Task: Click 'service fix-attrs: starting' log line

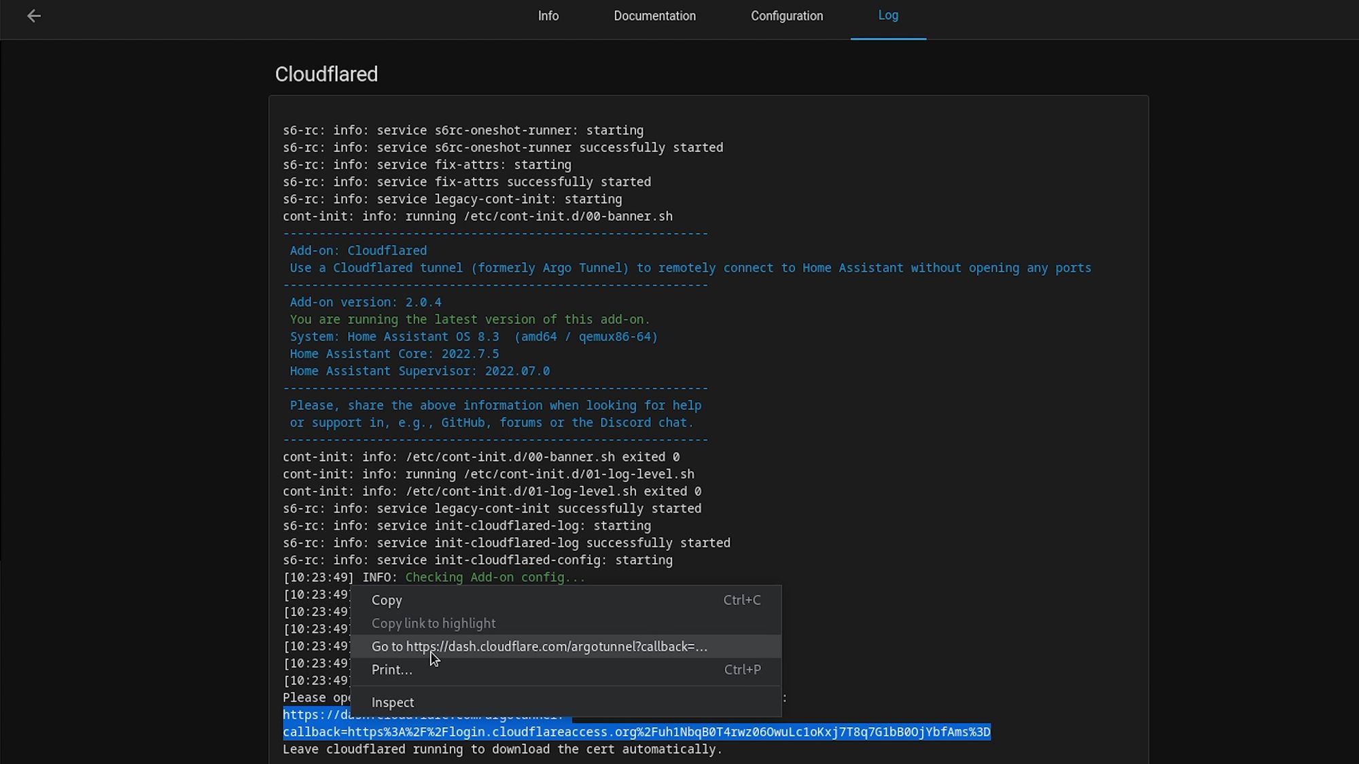Action: (x=427, y=164)
